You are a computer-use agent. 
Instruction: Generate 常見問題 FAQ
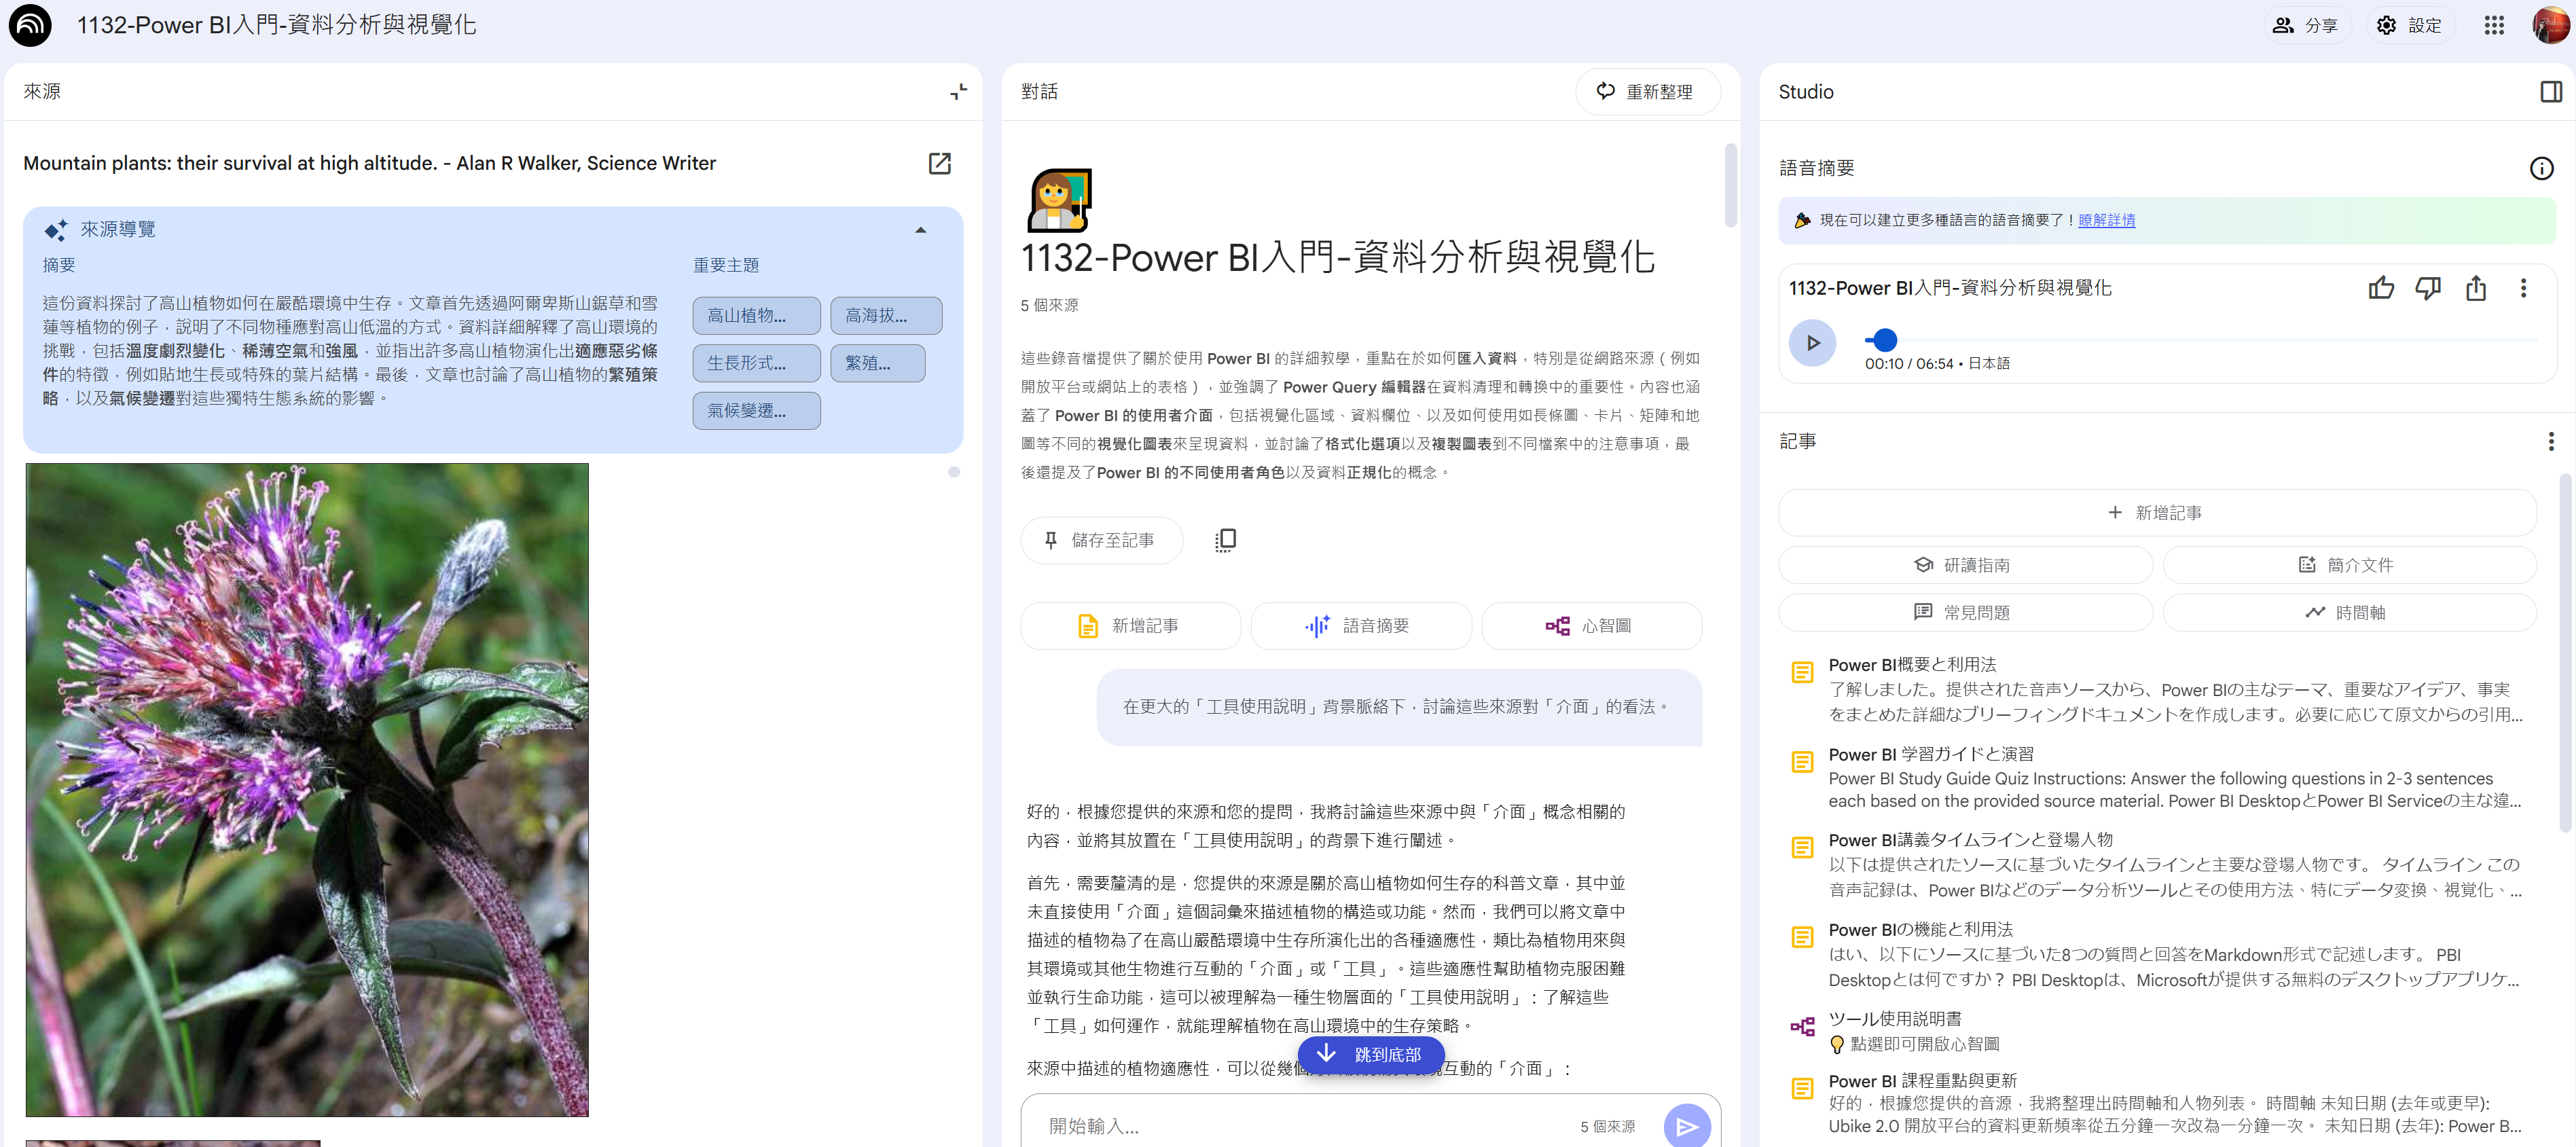point(1965,612)
